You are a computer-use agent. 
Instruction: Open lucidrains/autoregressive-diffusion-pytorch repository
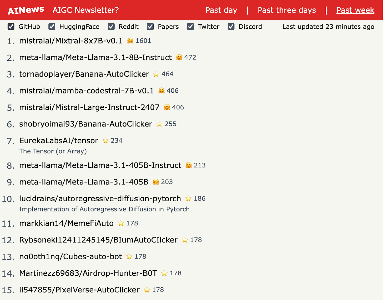click(100, 198)
